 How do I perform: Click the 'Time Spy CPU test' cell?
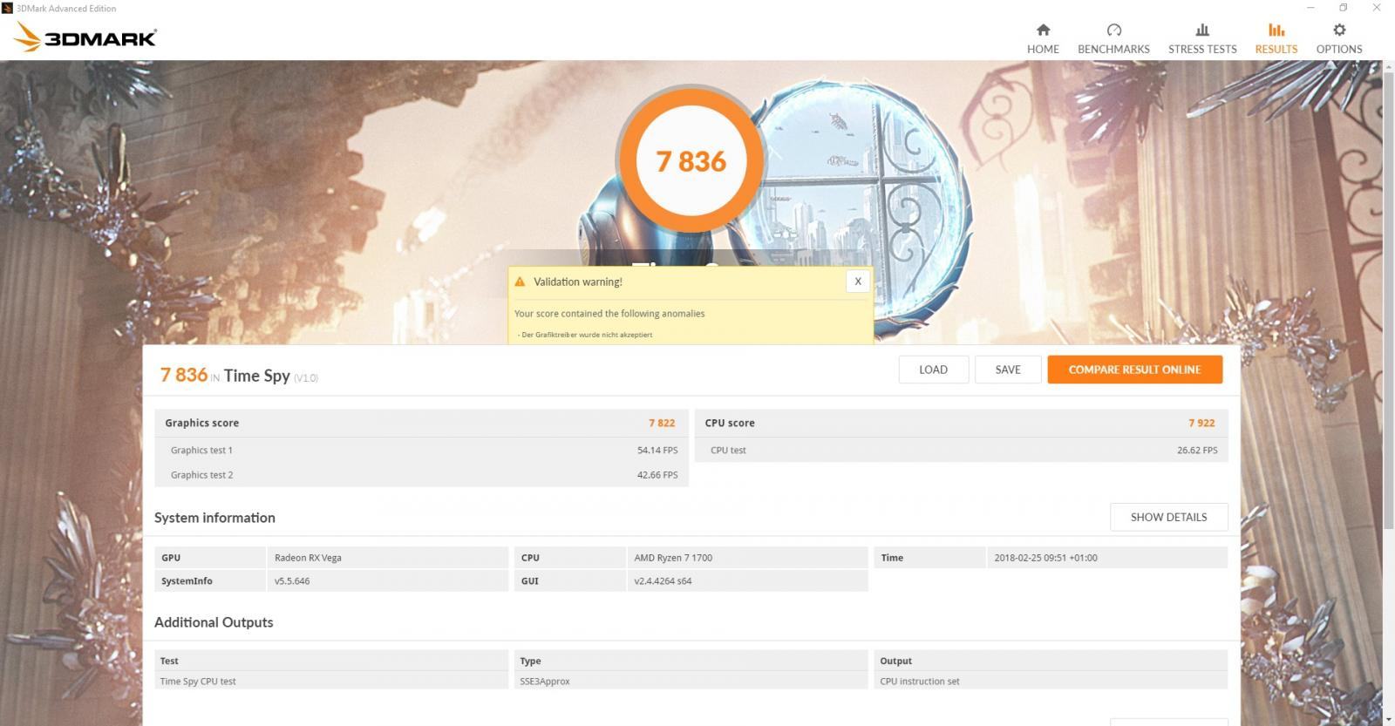(198, 682)
